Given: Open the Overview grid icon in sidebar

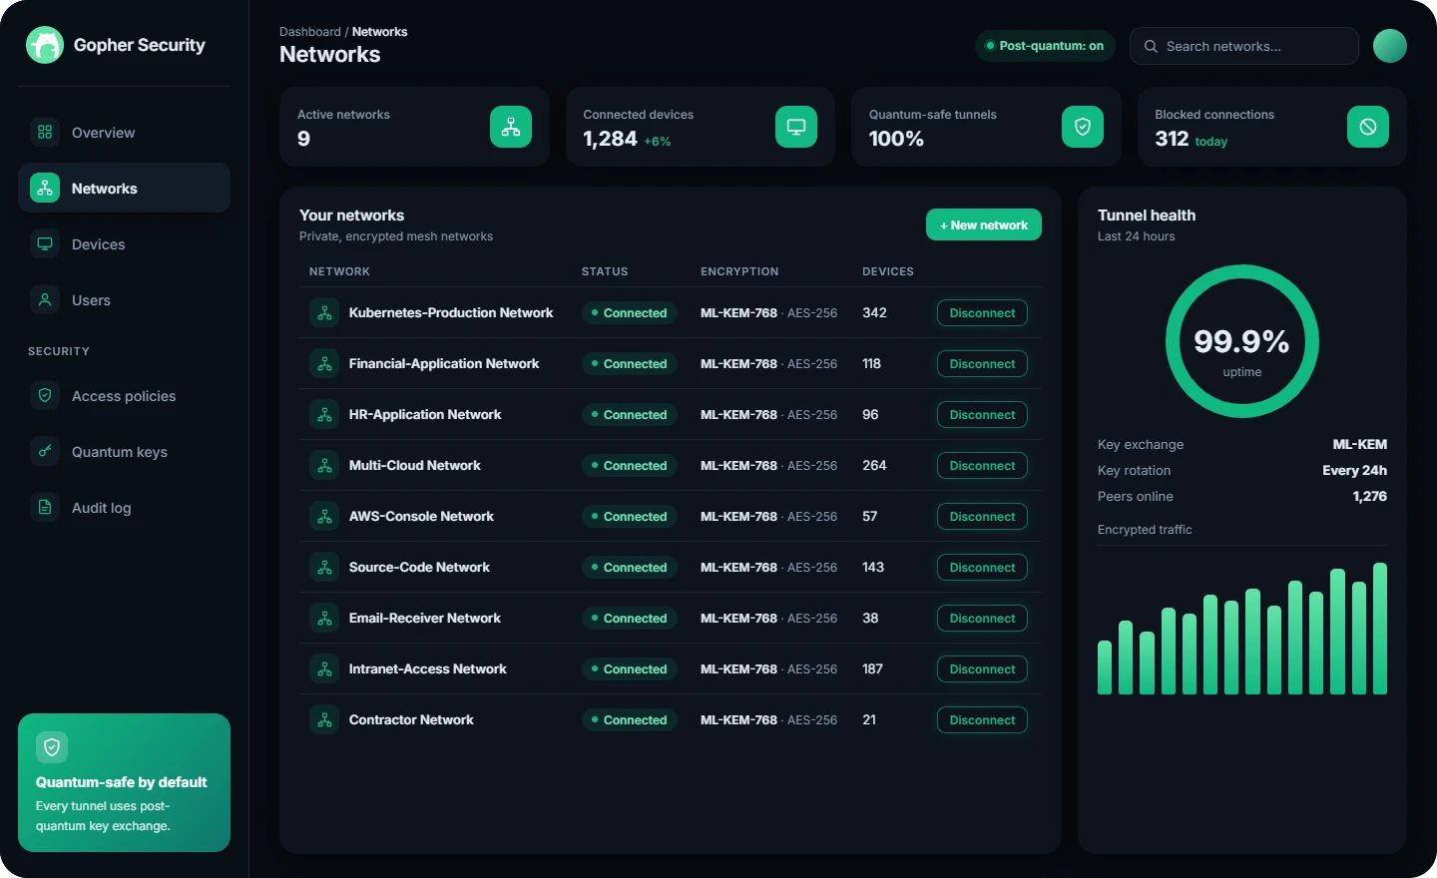Looking at the screenshot, I should pyautogui.click(x=45, y=133).
